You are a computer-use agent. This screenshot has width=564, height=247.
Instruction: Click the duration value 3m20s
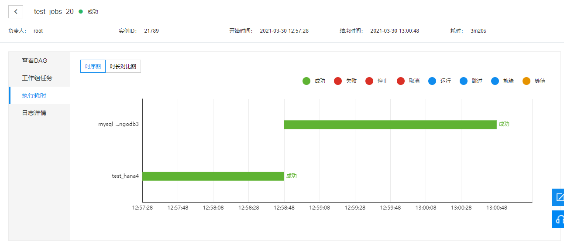(x=478, y=31)
